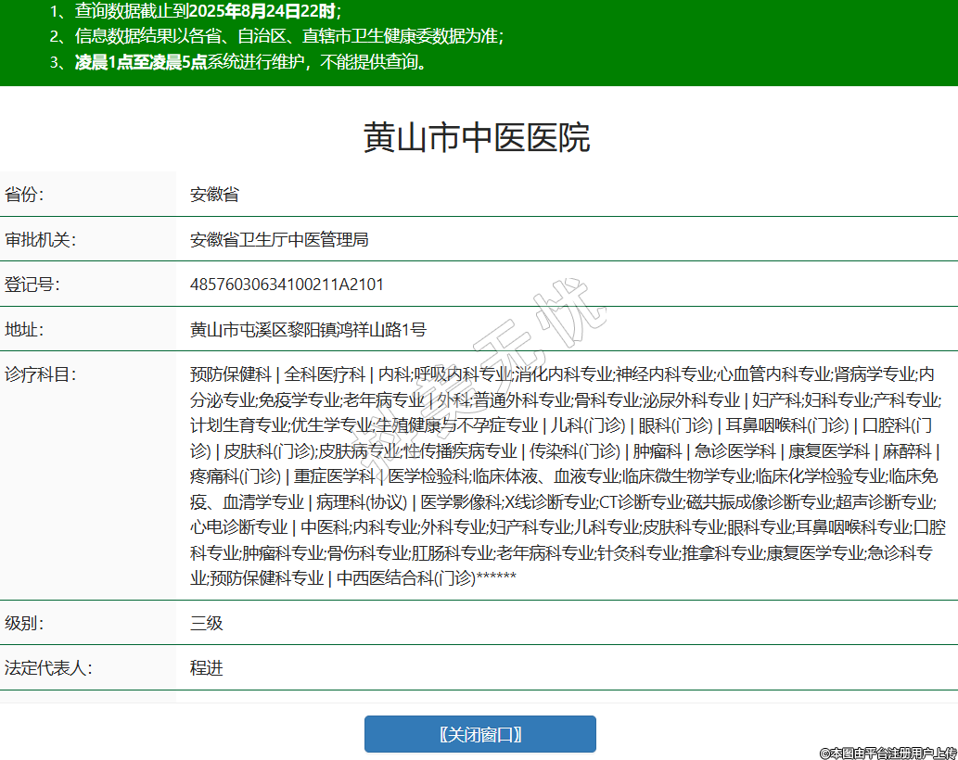Viewport: 958px width, 760px height.
Task: Click the notice mentioning 卫生健康委数据为准
Action: (x=276, y=37)
